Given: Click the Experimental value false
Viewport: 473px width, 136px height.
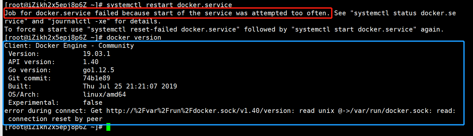Looking at the screenshot, I should [x=93, y=102].
